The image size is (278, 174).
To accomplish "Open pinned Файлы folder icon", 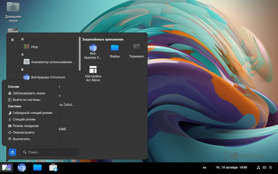I will tap(115, 51).
